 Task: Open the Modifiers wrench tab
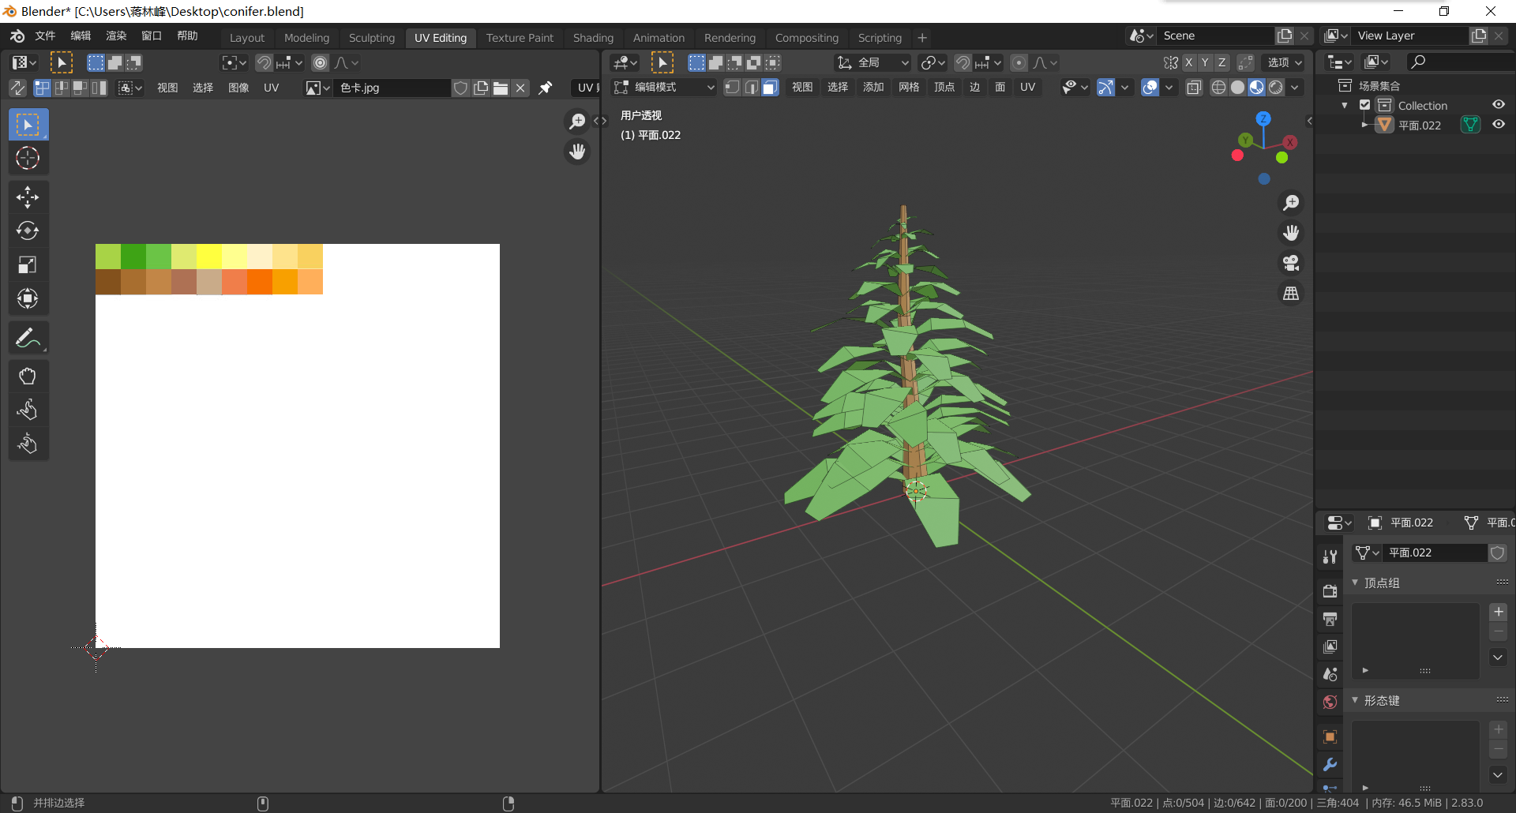1330,764
